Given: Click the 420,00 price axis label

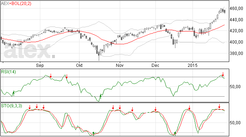Looking at the screenshot, I should click(236, 31).
